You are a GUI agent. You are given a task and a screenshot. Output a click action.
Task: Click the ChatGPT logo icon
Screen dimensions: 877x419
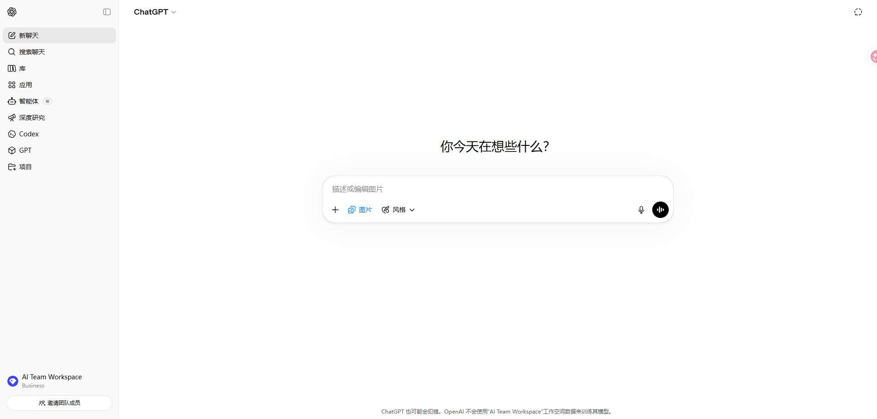[x=12, y=12]
